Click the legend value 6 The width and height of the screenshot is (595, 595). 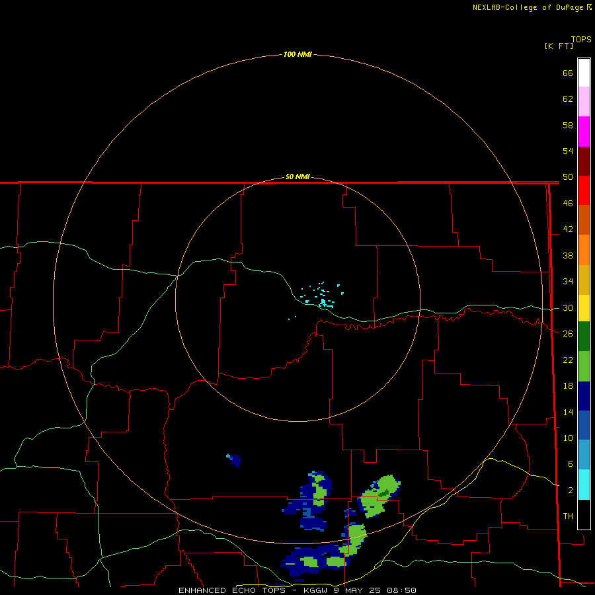(x=571, y=463)
